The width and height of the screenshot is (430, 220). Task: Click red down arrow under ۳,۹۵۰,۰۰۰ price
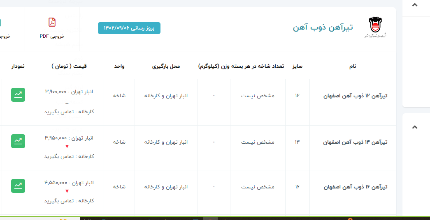click(x=67, y=147)
